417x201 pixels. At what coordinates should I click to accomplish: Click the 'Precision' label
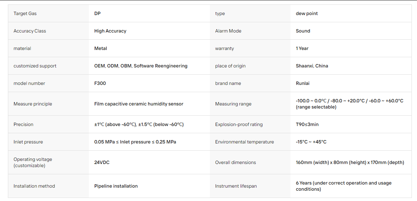pyautogui.click(x=24, y=124)
